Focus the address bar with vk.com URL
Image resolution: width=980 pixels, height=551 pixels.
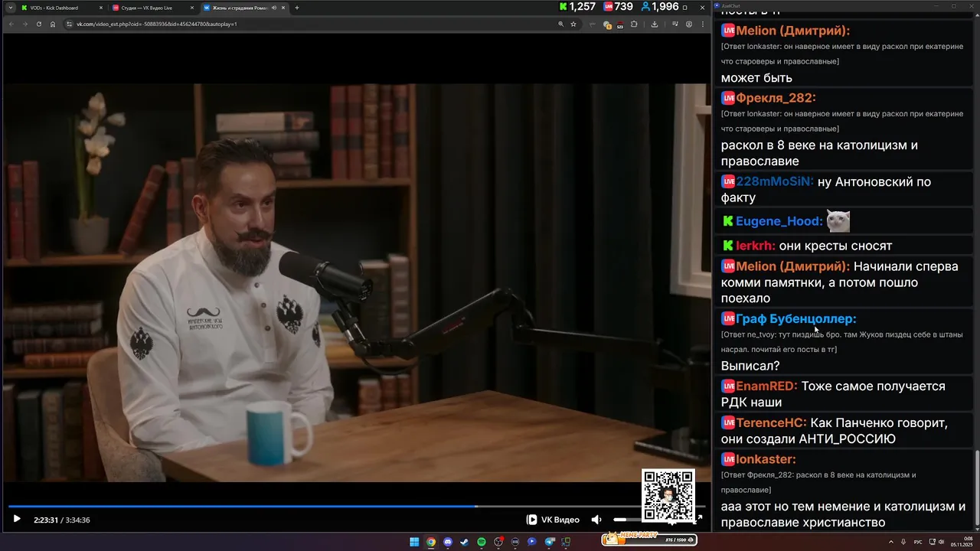tap(306, 24)
